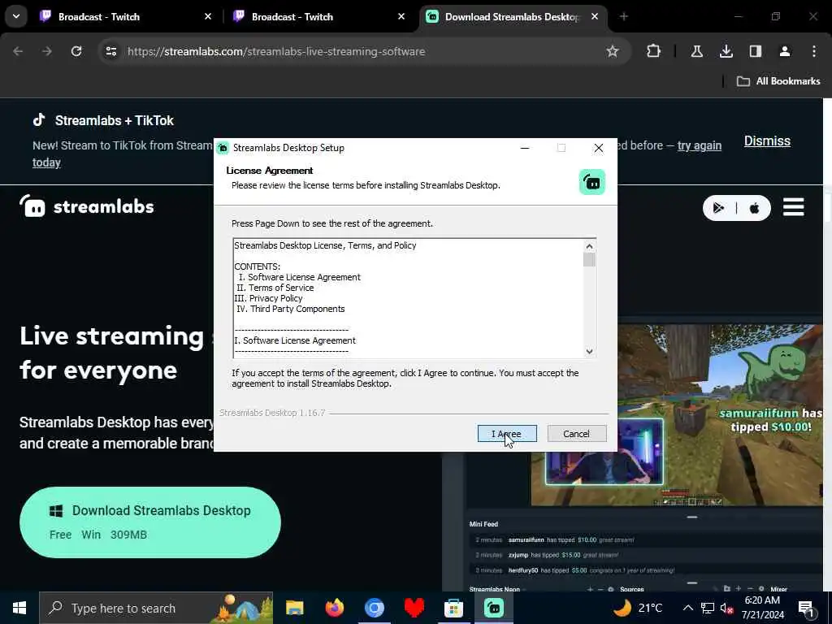Open Chrome Labs flask icon
The width and height of the screenshot is (832, 624).
[x=696, y=51]
